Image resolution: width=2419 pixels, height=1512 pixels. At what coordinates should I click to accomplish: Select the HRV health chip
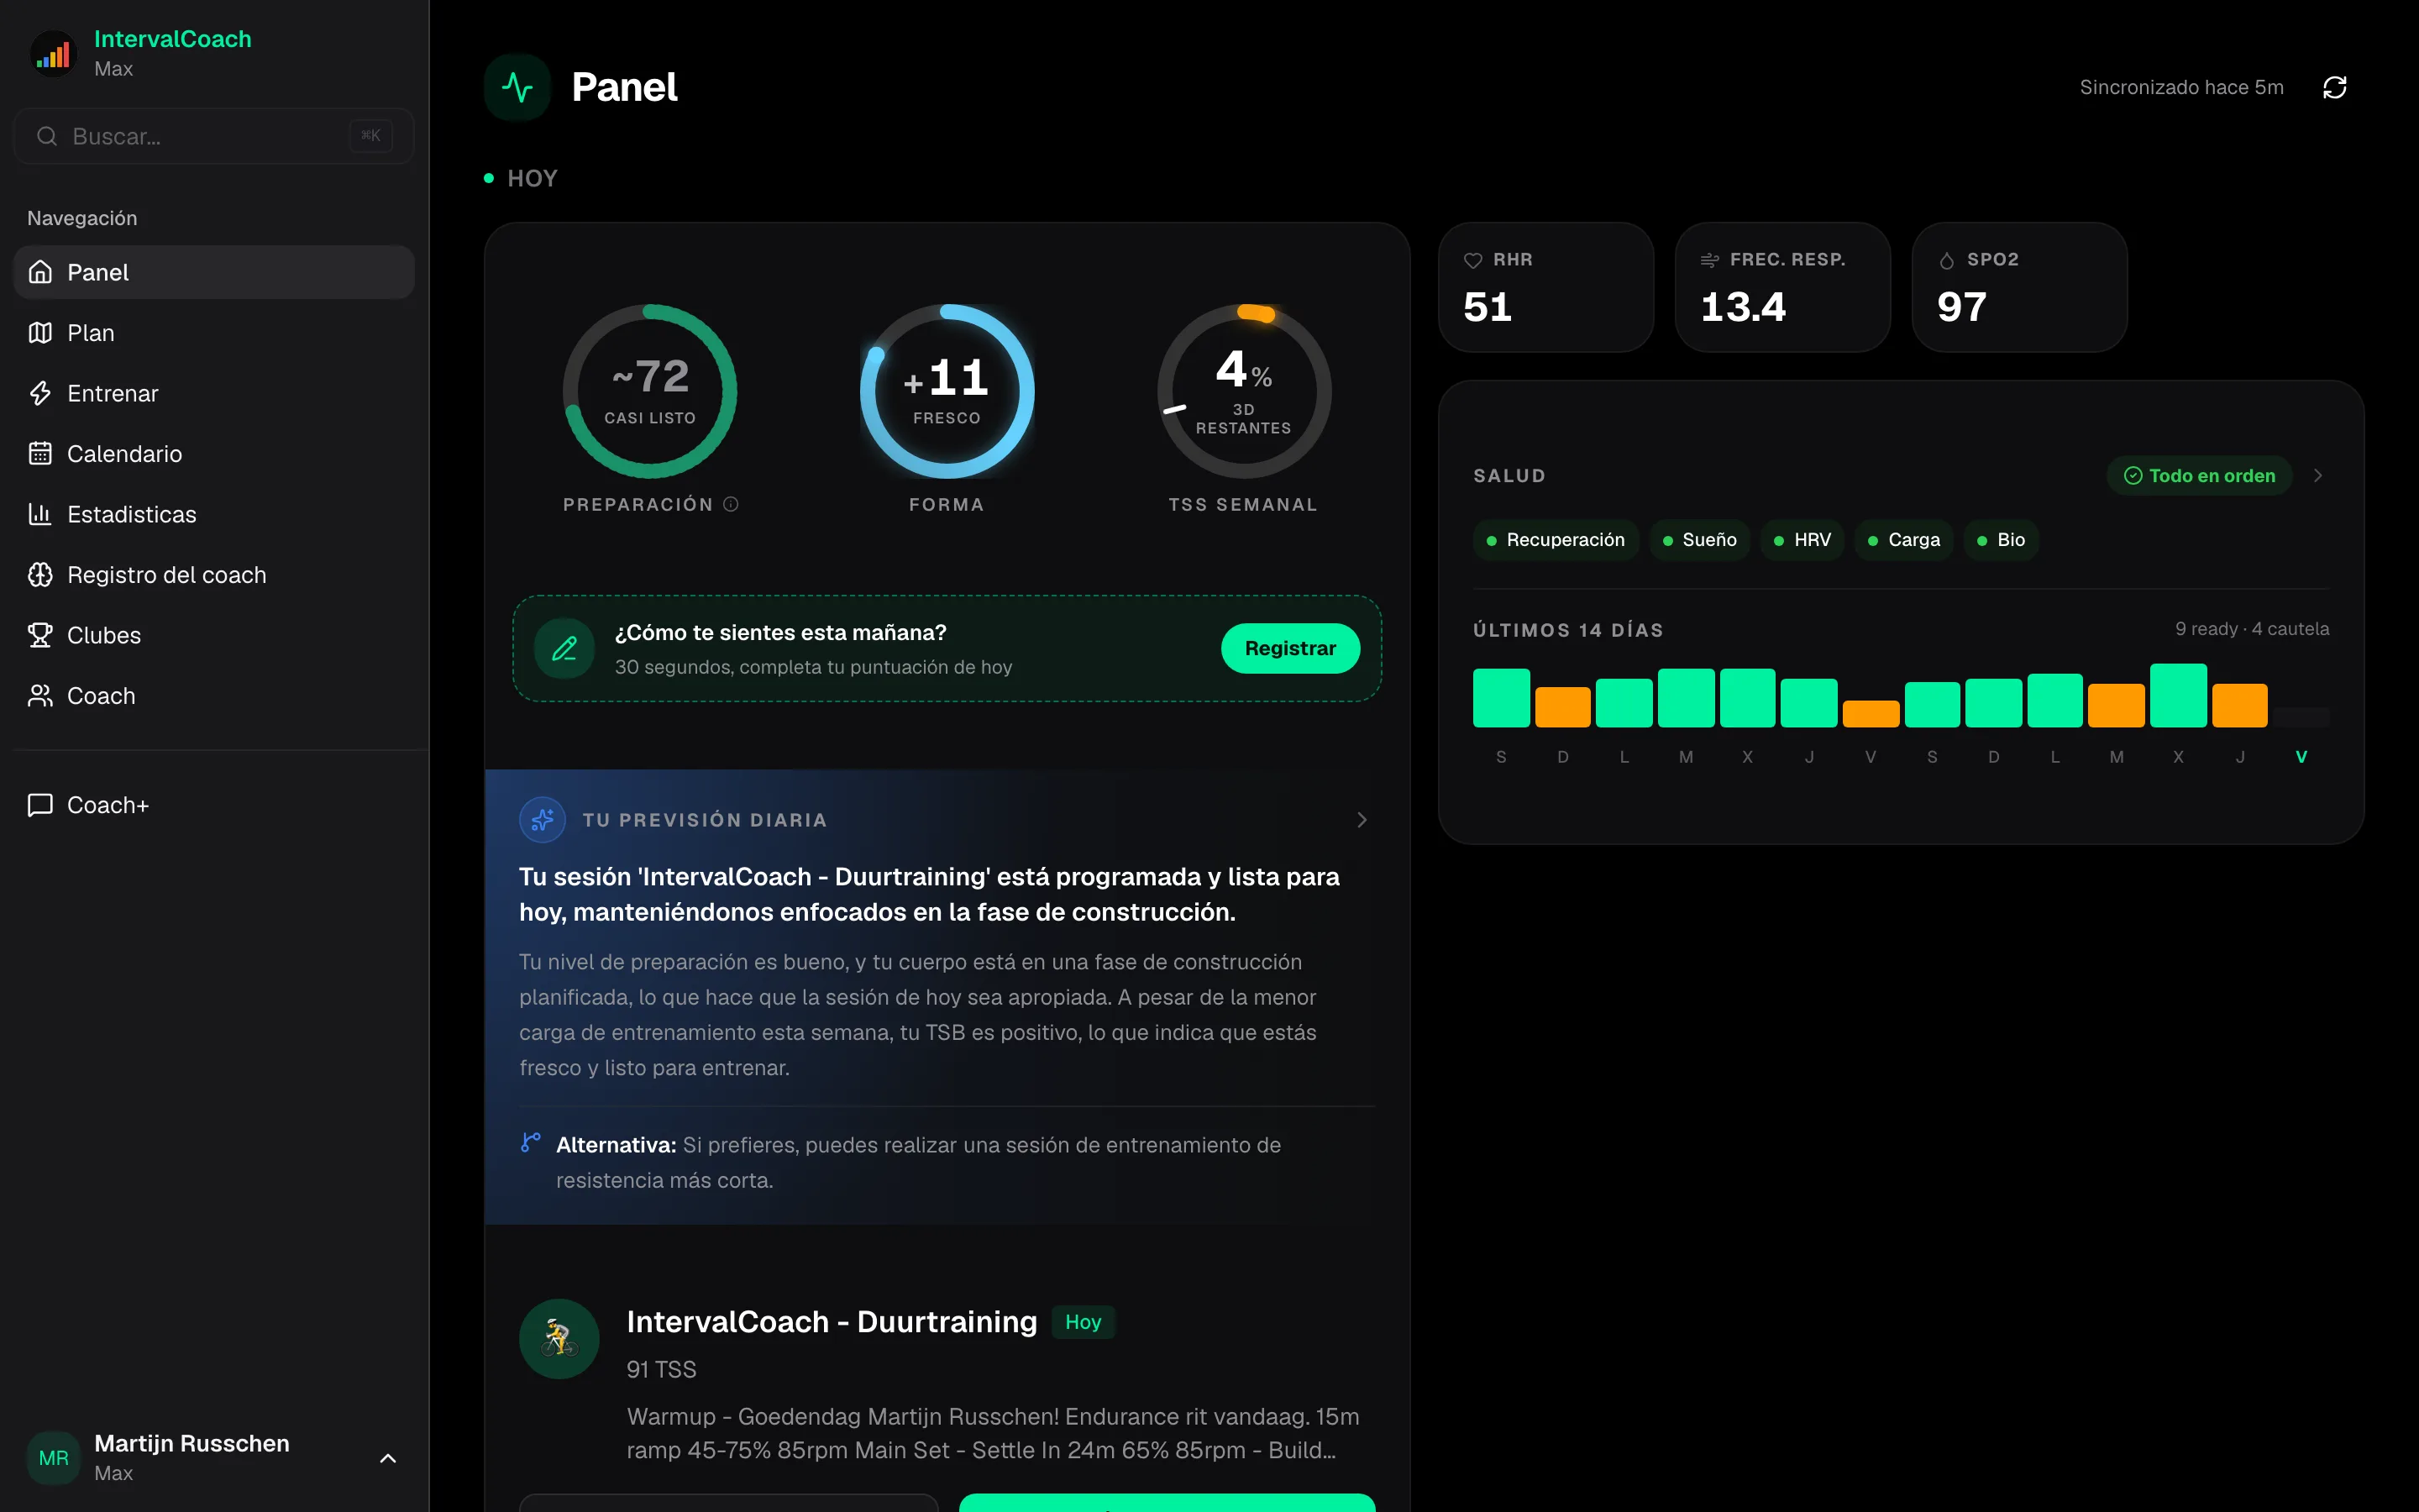(1802, 540)
